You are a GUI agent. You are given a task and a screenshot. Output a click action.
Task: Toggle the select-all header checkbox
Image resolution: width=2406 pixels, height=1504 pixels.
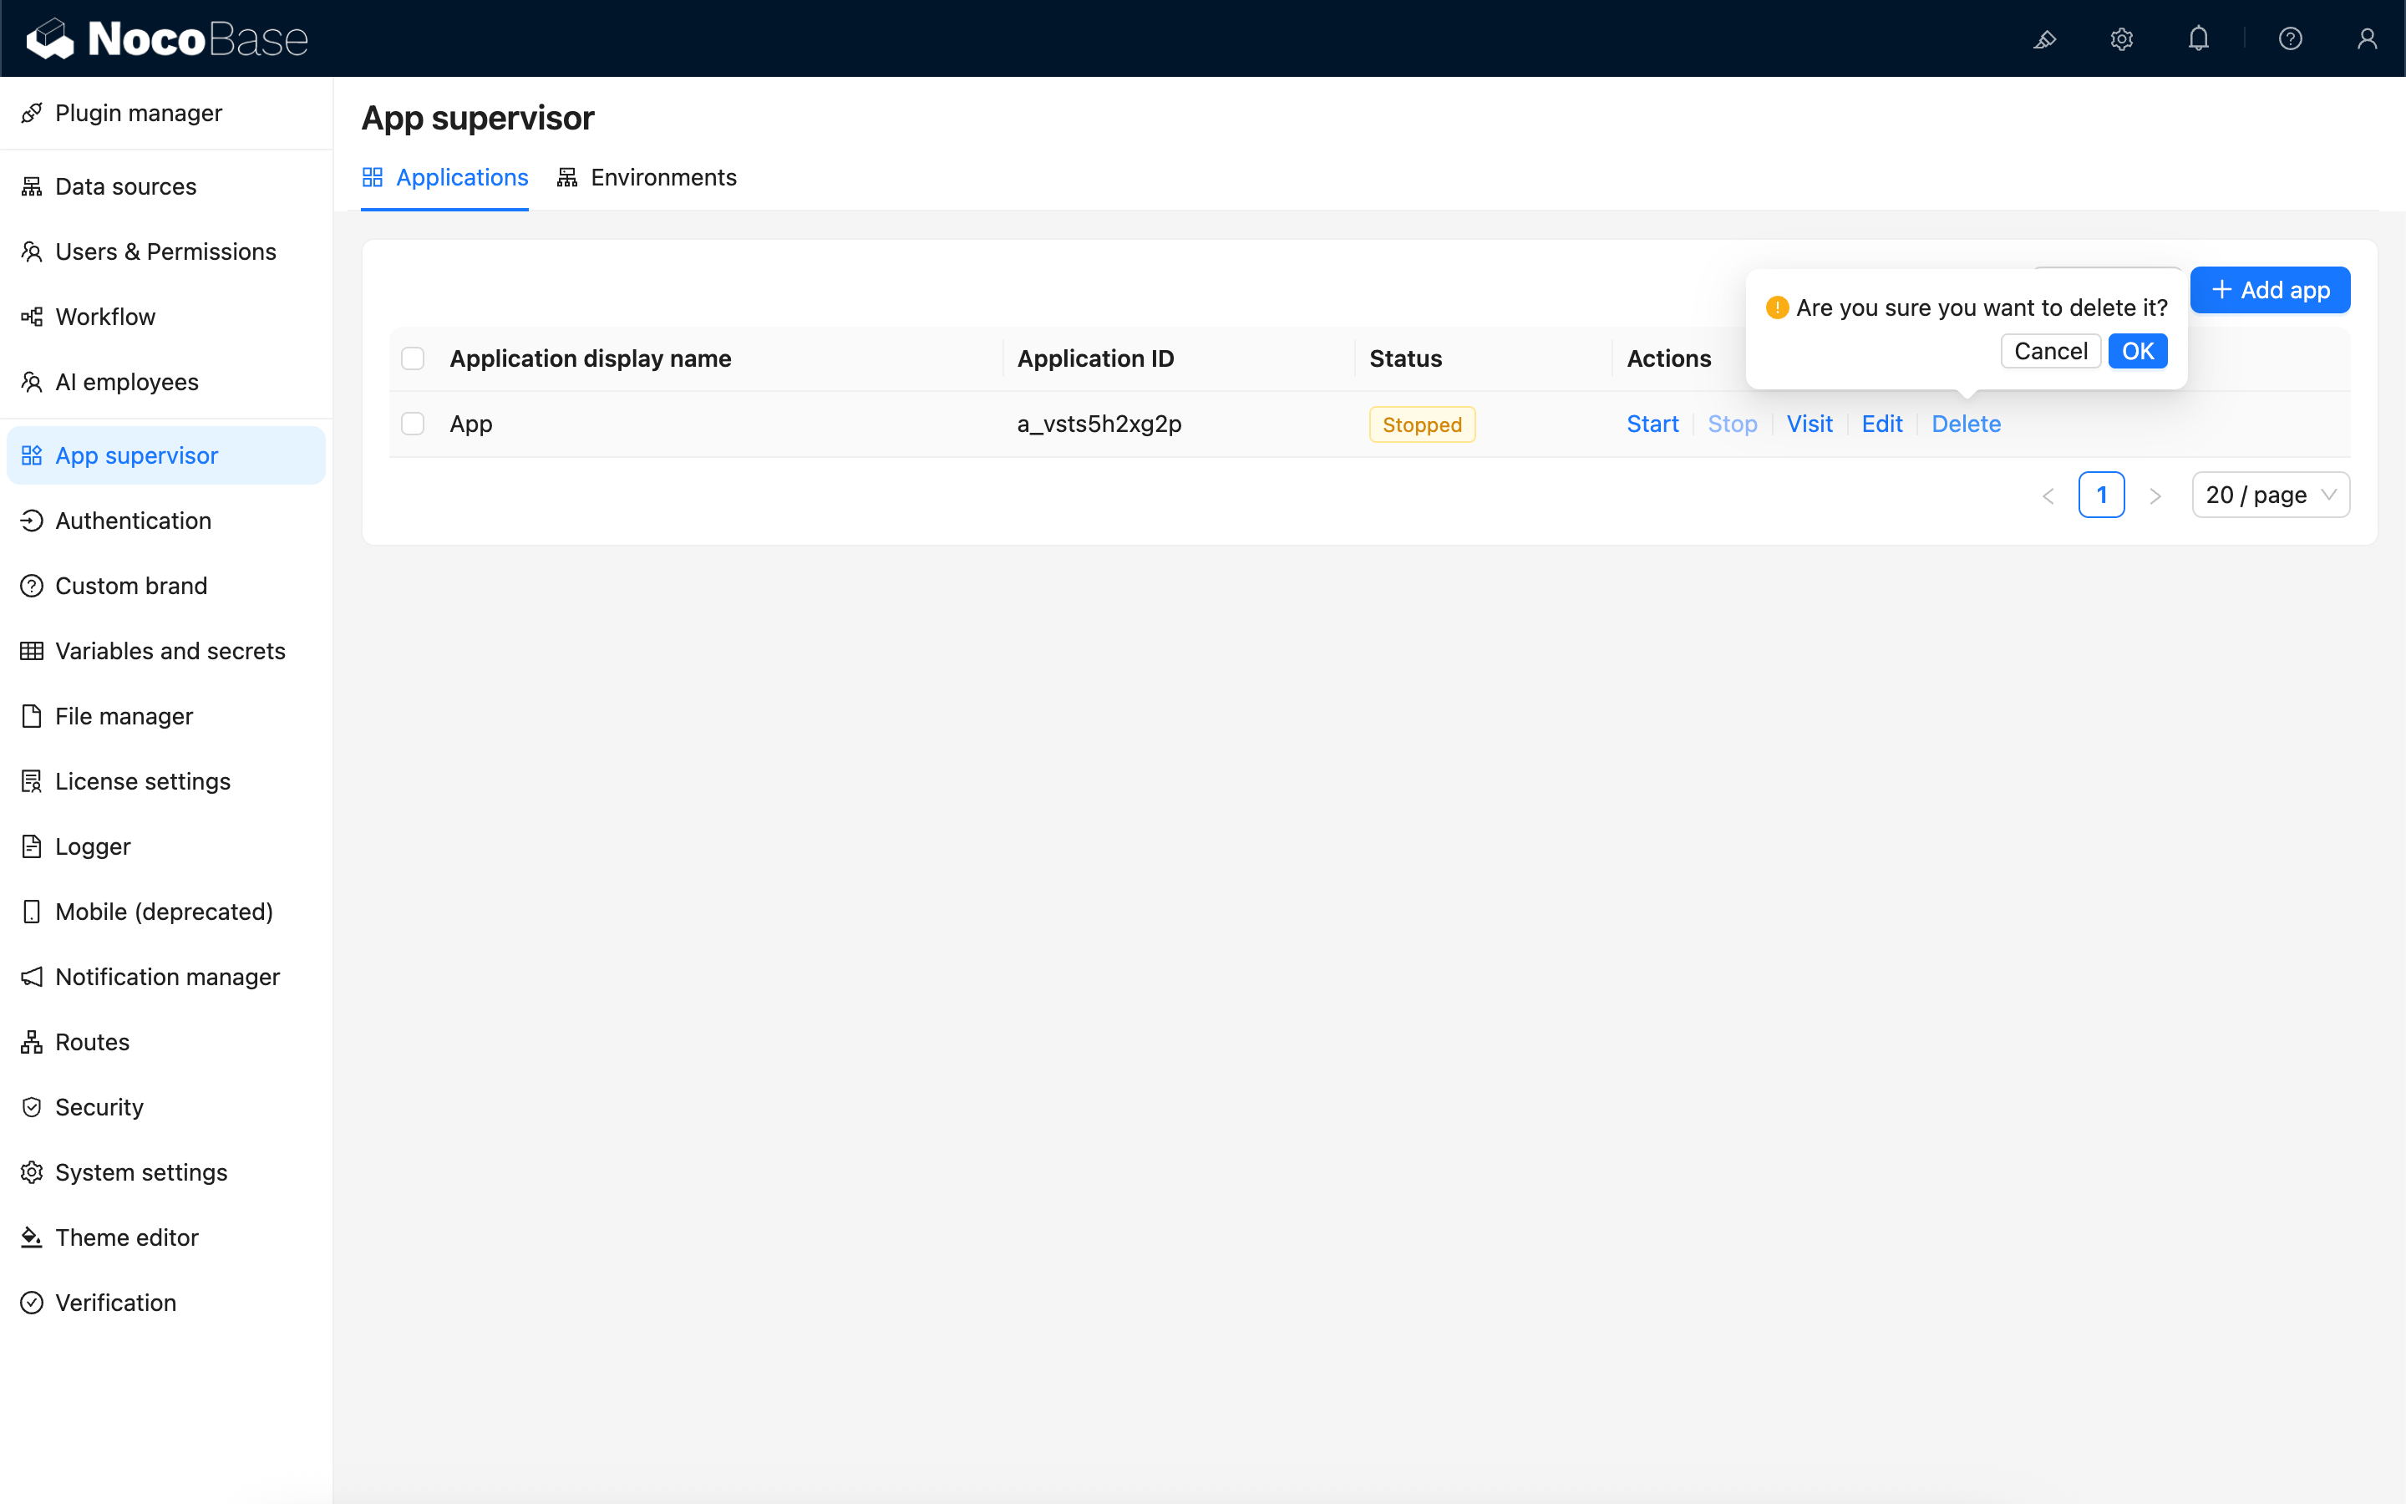click(413, 358)
